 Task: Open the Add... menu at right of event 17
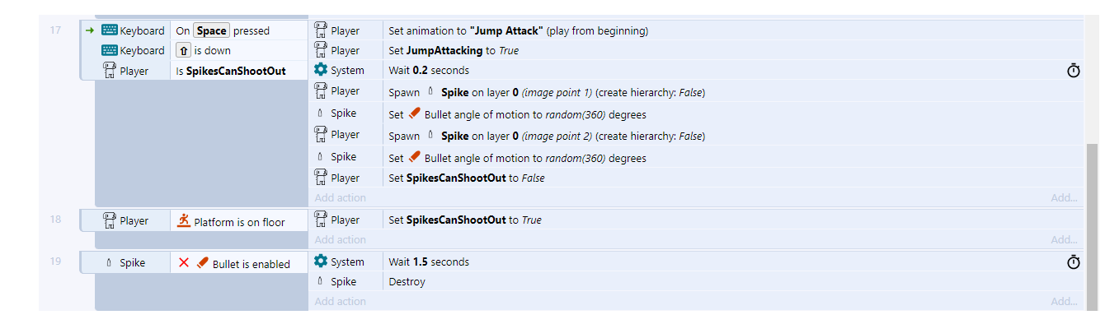1064,197
